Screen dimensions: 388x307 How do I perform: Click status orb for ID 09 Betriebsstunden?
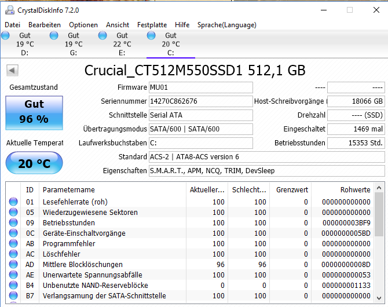(x=13, y=222)
